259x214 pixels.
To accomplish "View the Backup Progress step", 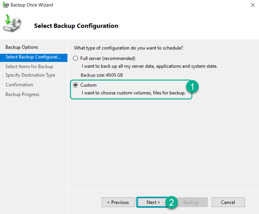I will tap(22, 94).
